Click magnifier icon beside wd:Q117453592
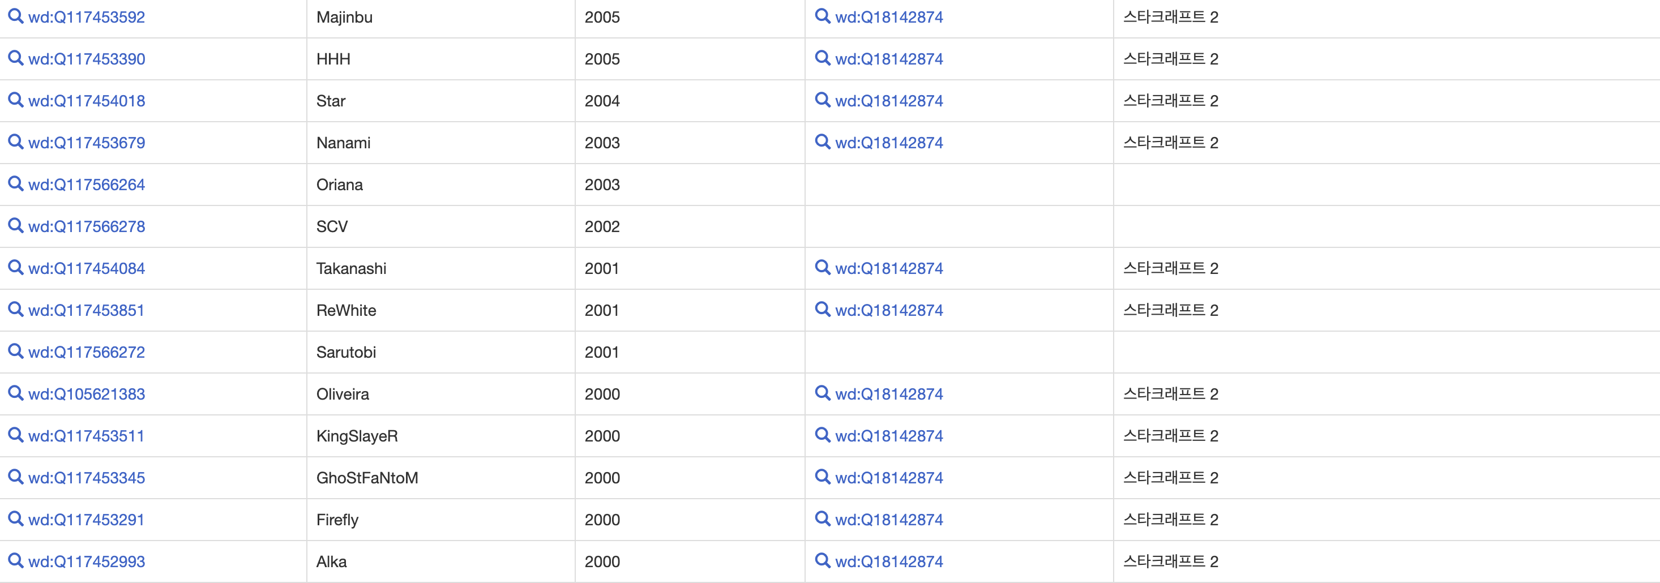 pos(15,16)
